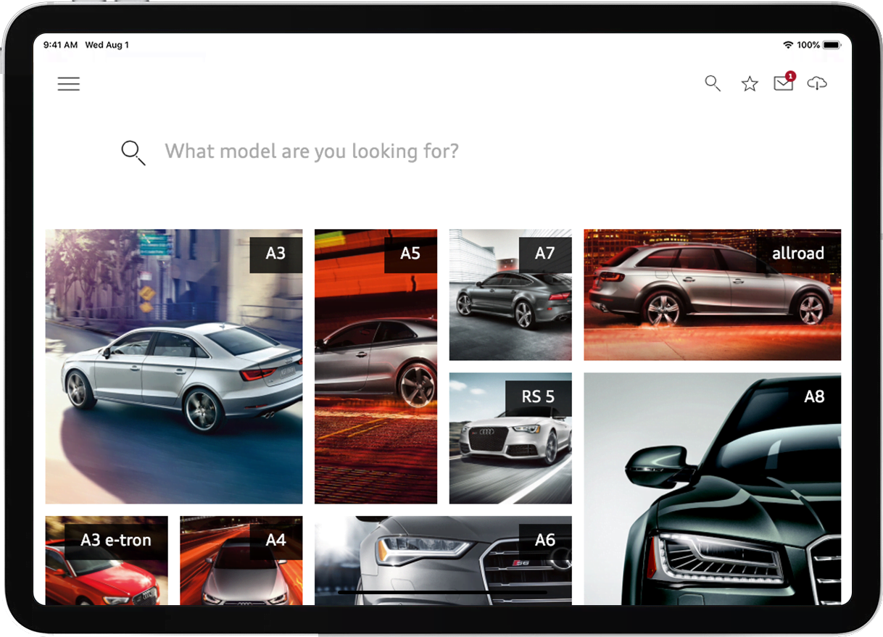Tap the cloud download icon
Viewport: 883px width, 637px height.
coord(817,83)
